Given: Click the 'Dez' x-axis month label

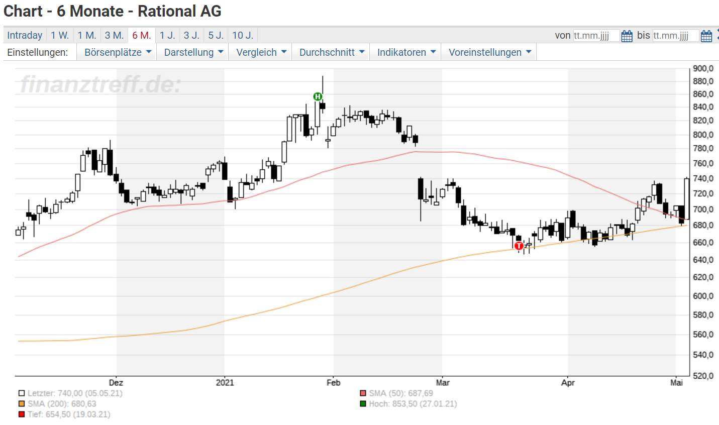Looking at the screenshot, I should 116,383.
